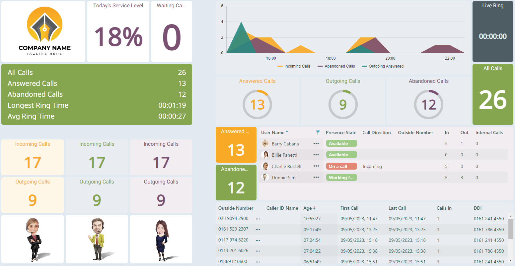515x266 pixels.
Task: Click the call list vertical scrollbar thumb
Action: 510,229
